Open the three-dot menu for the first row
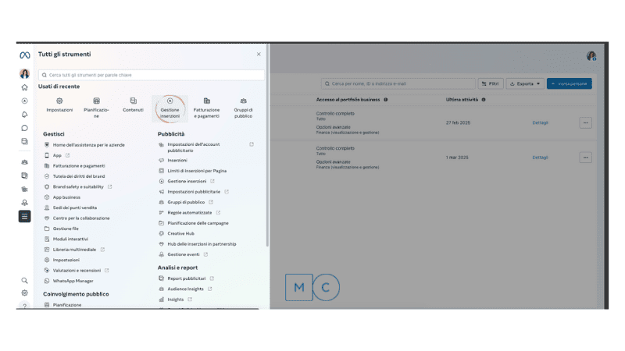 point(585,122)
